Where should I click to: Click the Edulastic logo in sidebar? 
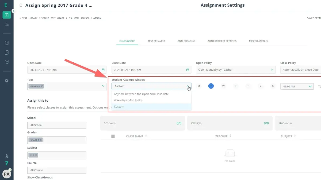pos(6,5)
